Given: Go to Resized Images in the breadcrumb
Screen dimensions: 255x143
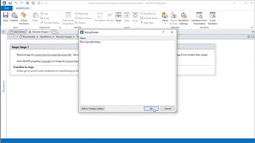Looking at the screenshot, I should 64,37.
